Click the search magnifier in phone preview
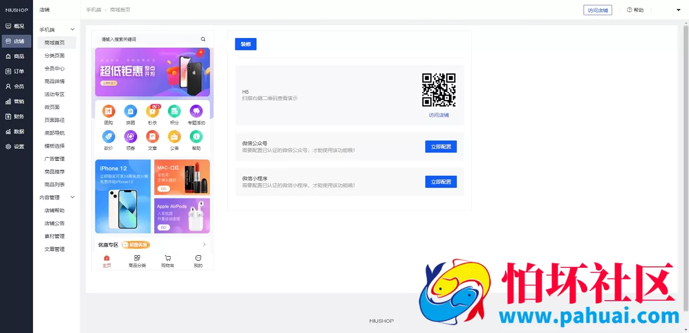689x333 pixels. point(203,39)
